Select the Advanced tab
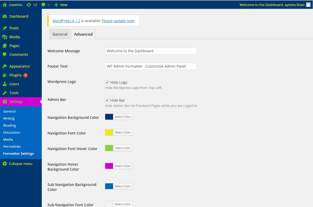This screenshot has width=313, height=207. (84, 34)
